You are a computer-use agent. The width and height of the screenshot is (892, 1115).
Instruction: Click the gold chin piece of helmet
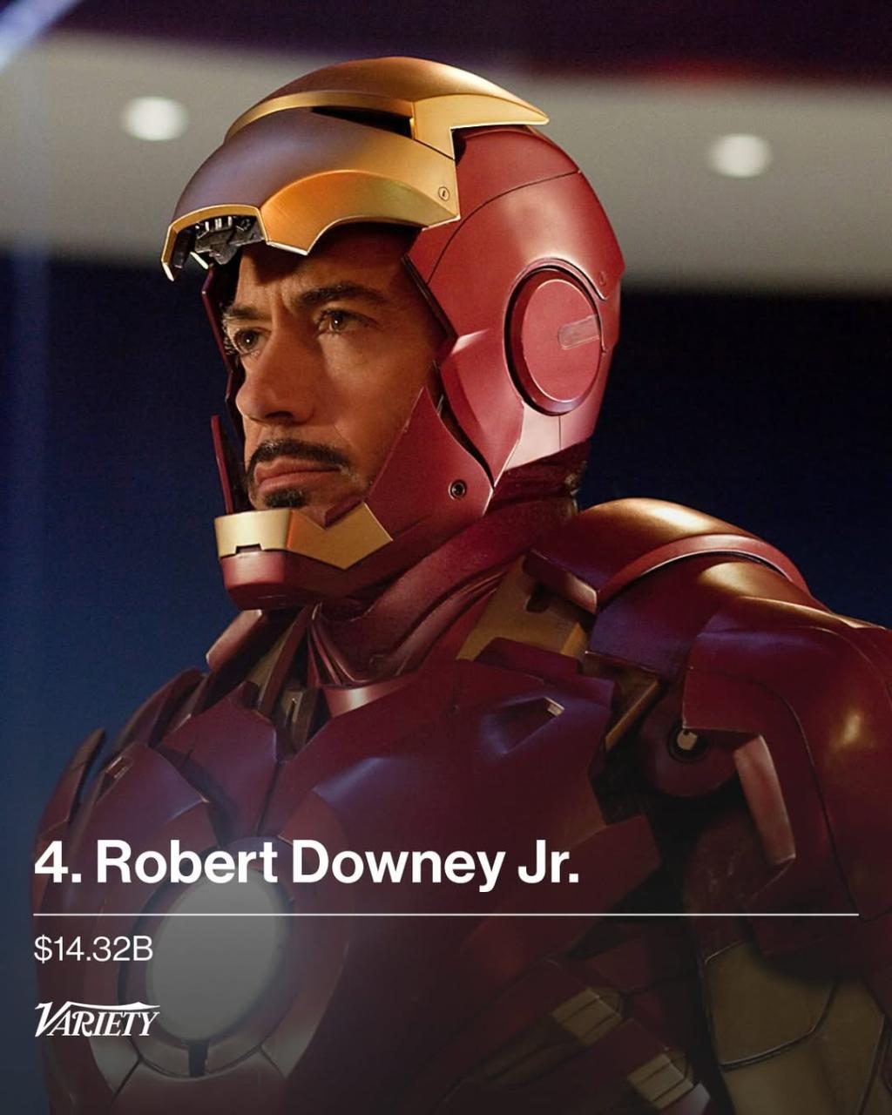pyautogui.click(x=301, y=533)
